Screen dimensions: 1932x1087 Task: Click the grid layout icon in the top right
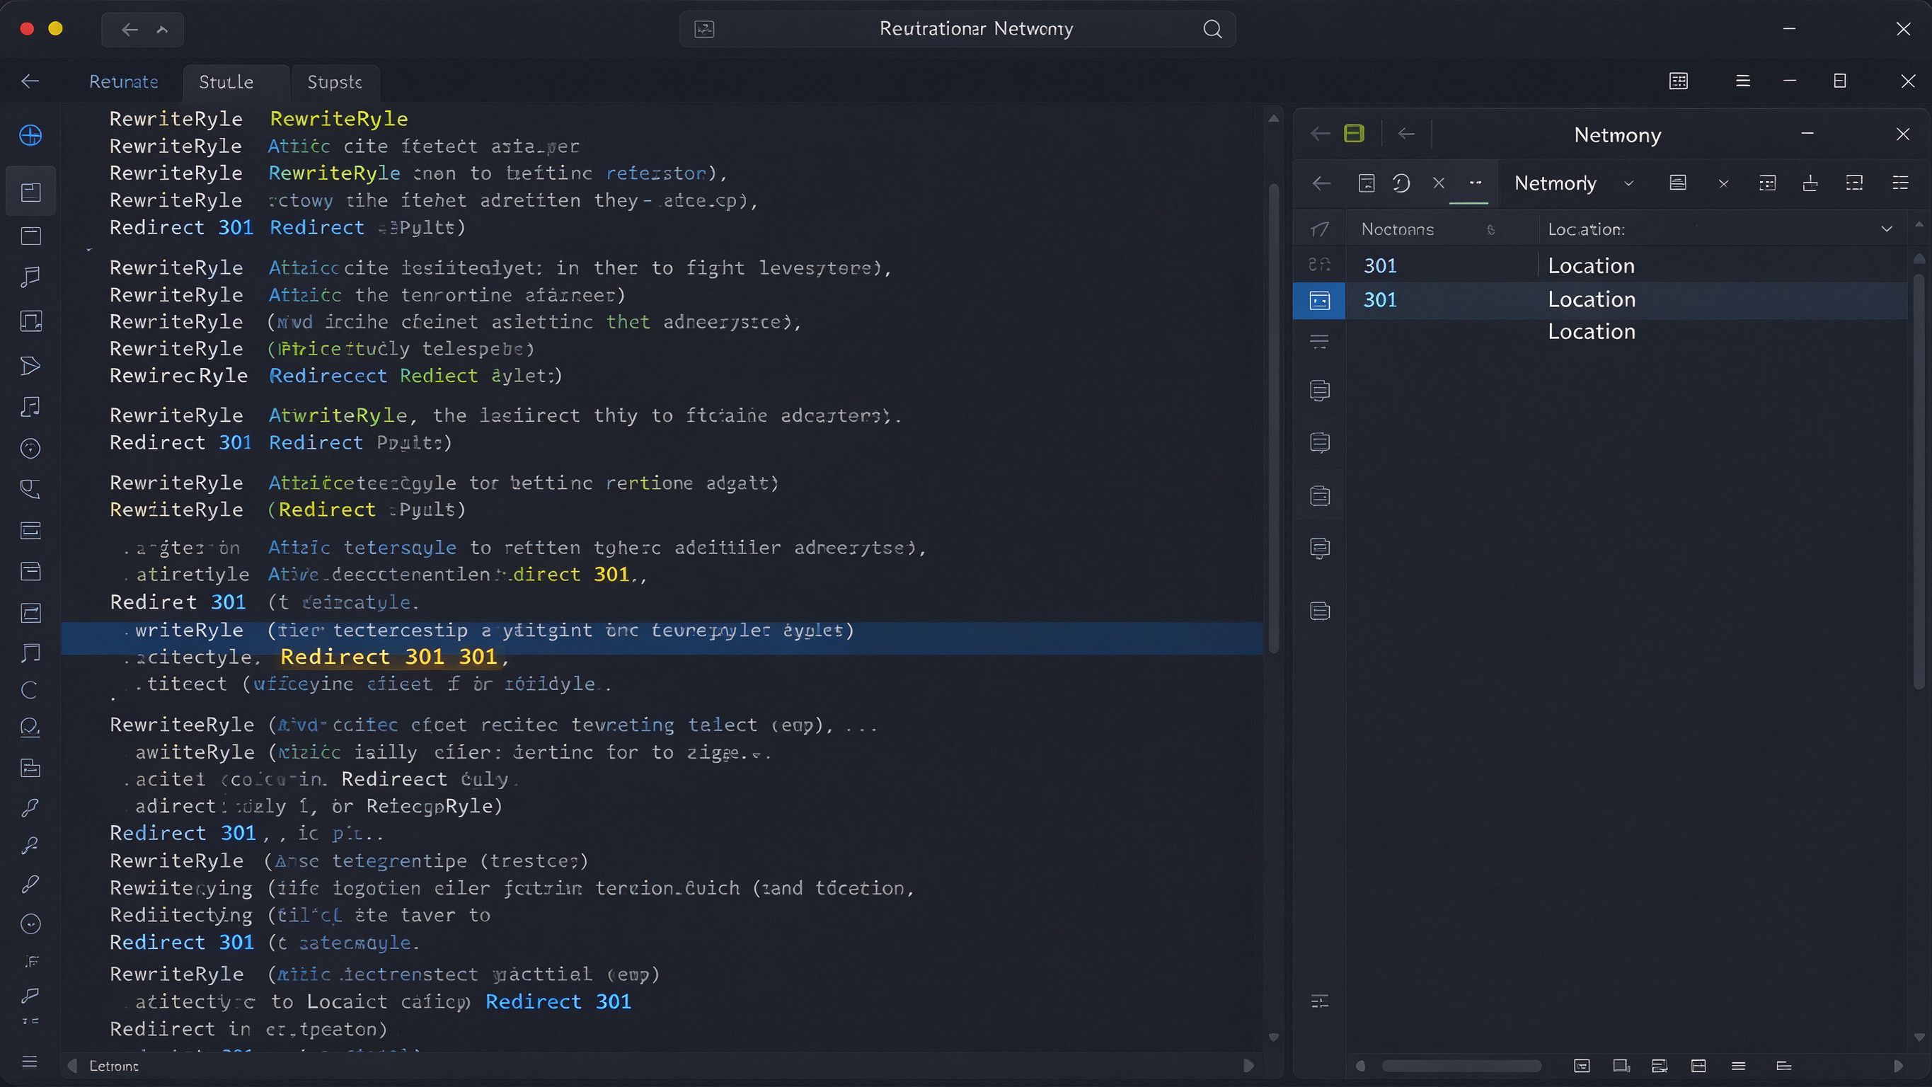(1679, 81)
